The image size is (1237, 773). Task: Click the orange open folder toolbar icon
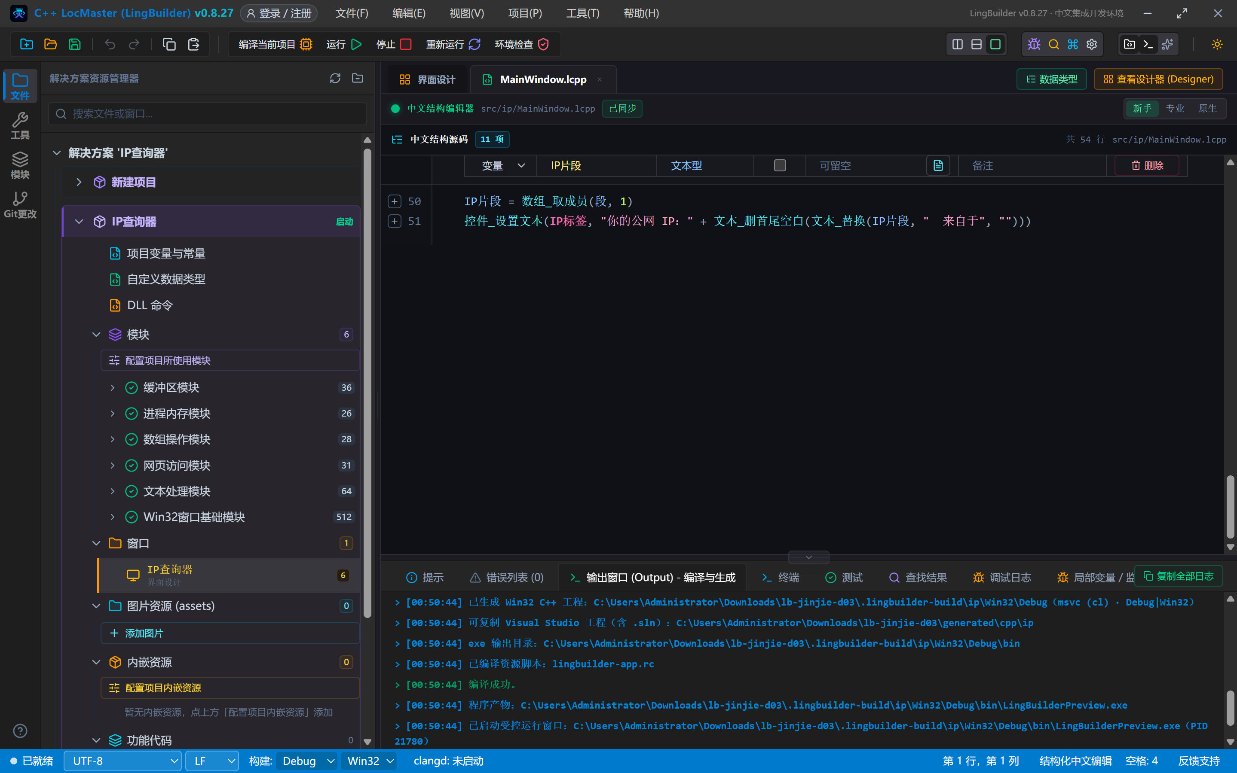tap(51, 45)
